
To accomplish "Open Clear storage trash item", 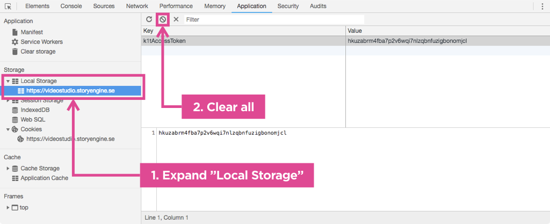I will coord(38,52).
